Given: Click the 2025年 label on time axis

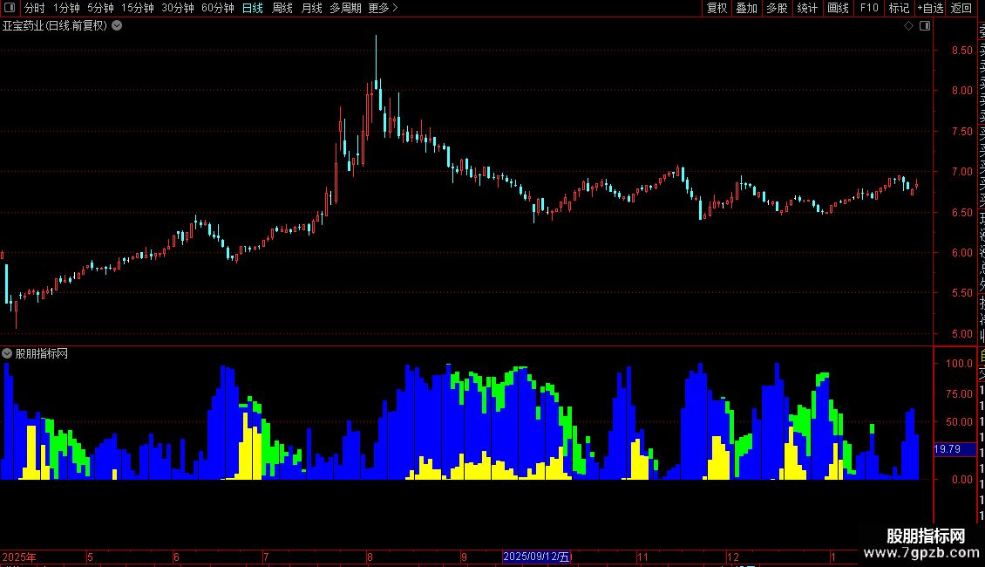Looking at the screenshot, I should 19,557.
